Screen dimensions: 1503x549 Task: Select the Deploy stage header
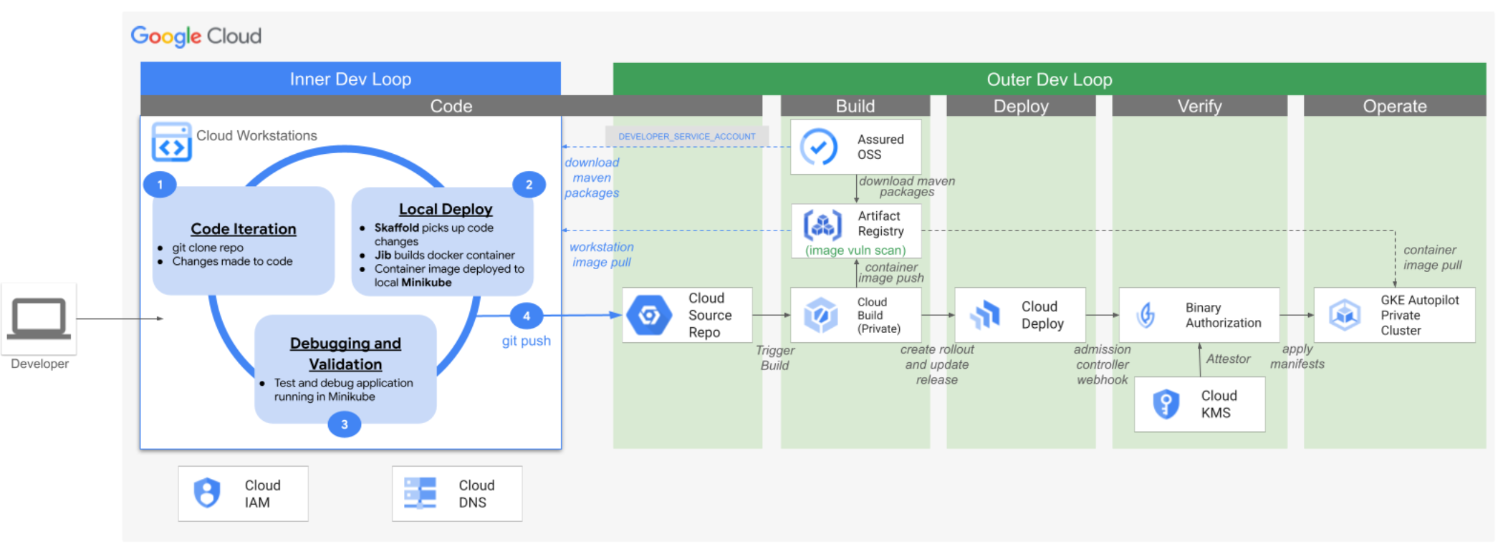(x=1021, y=106)
